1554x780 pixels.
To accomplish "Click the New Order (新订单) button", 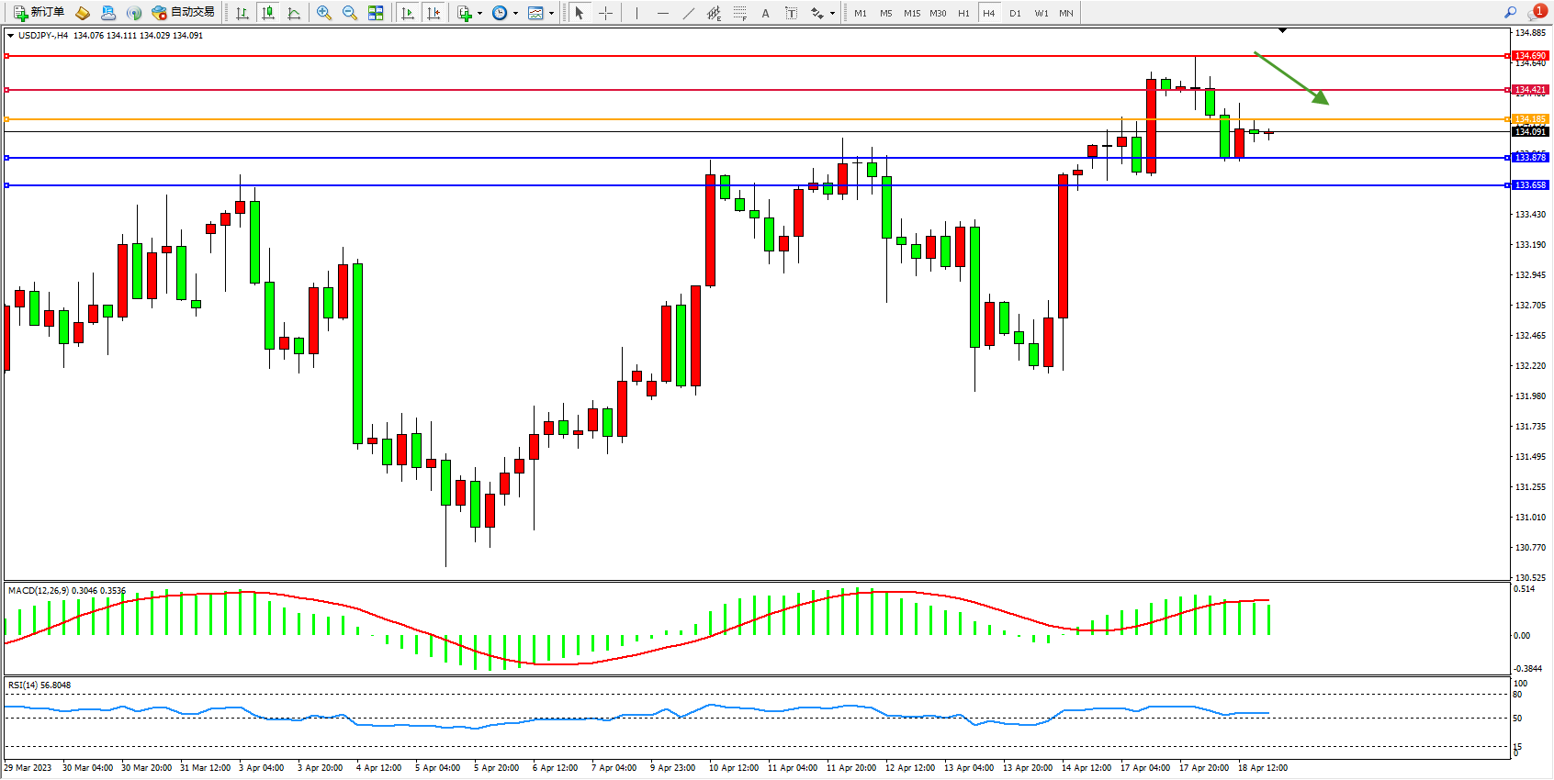I will click(x=39, y=13).
